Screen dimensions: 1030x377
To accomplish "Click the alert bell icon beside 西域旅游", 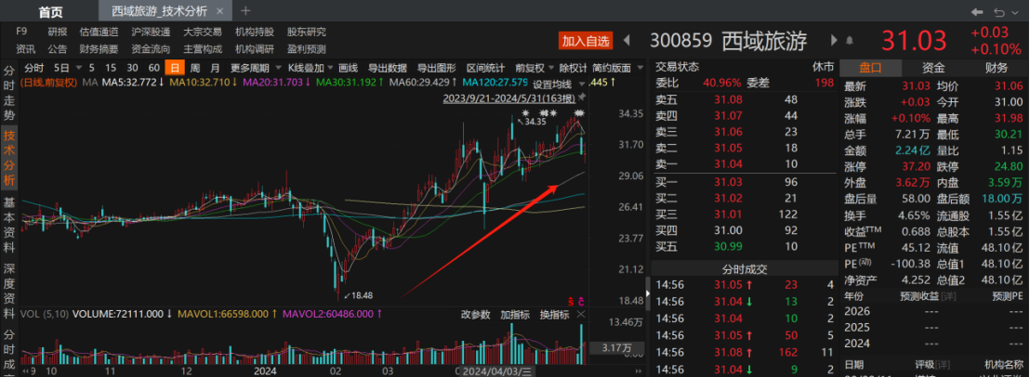I will tap(850, 41).
